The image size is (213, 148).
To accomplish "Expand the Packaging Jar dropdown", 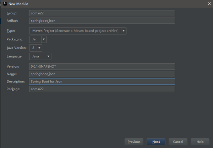I will click(44, 39).
